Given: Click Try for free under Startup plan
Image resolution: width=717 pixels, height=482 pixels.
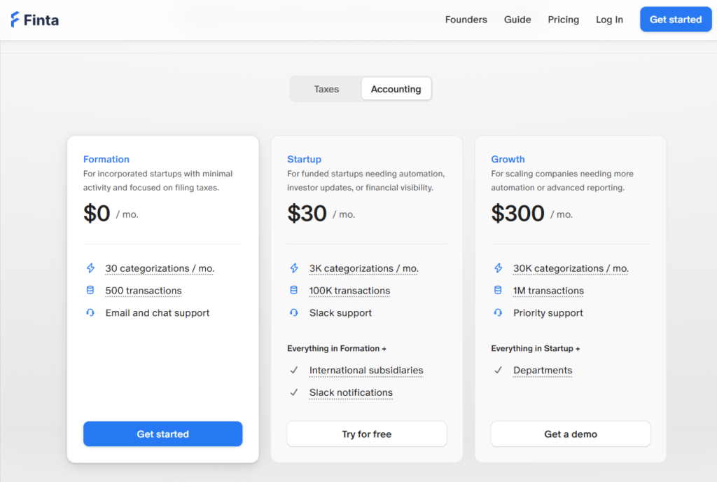Looking at the screenshot, I should point(366,434).
